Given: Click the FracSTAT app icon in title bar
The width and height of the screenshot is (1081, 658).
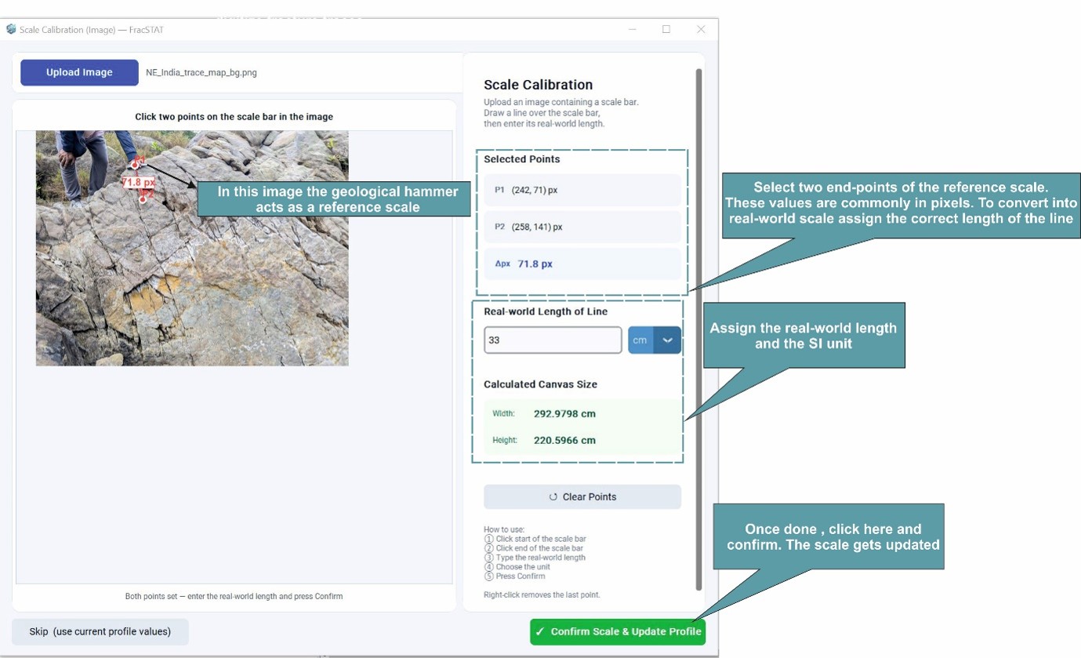Looking at the screenshot, I should (11, 29).
